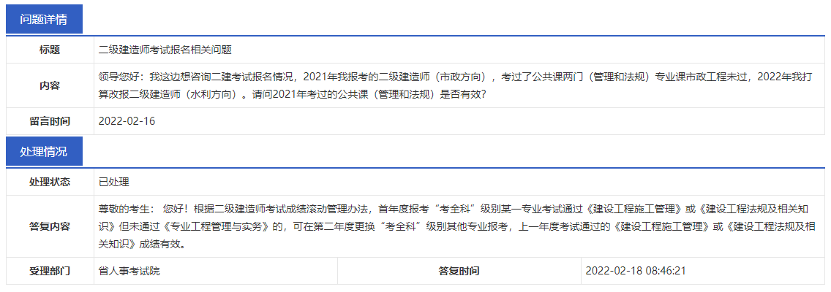
Task: Click the 内容 row label
Action: (50, 85)
